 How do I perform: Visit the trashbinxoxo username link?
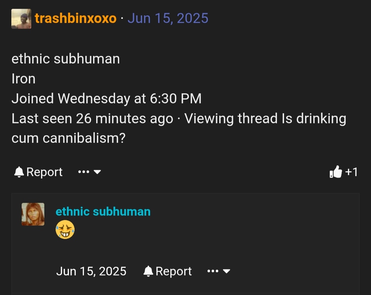[76, 18]
